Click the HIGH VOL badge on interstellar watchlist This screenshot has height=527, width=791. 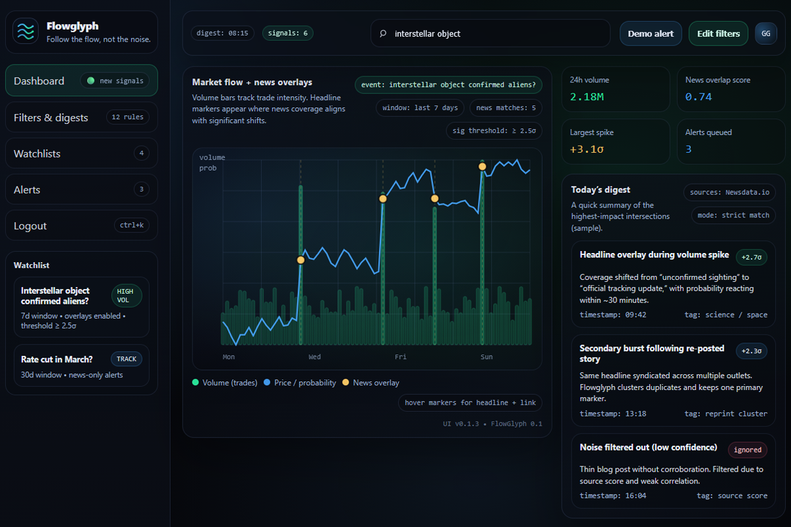click(x=127, y=295)
